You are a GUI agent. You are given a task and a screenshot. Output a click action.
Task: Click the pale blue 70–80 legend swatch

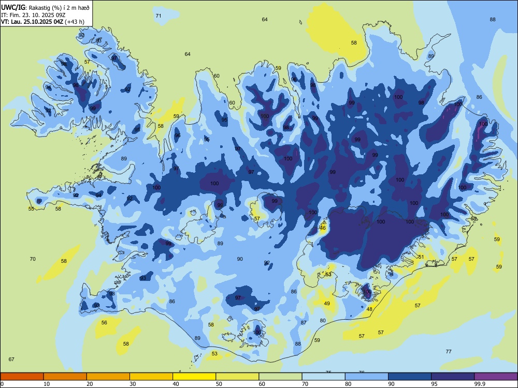pyautogui.click(x=323, y=377)
